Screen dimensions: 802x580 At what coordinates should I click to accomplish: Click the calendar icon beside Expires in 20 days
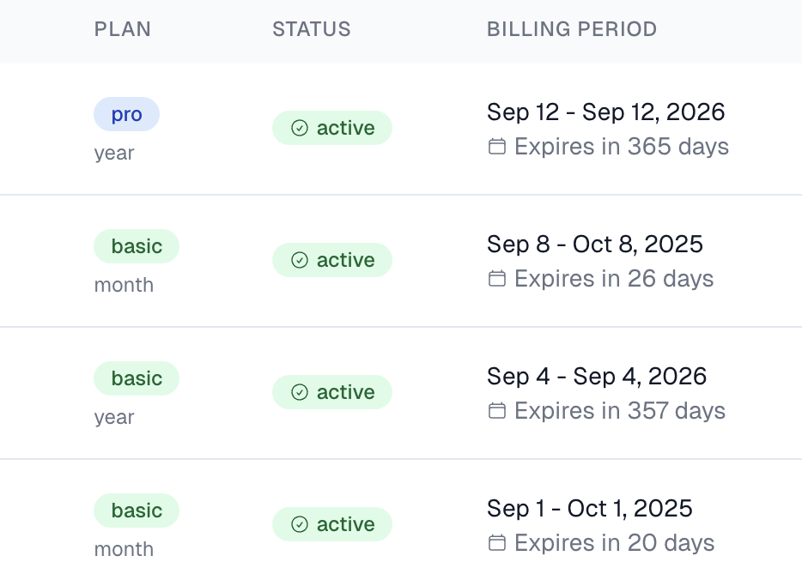coord(496,543)
